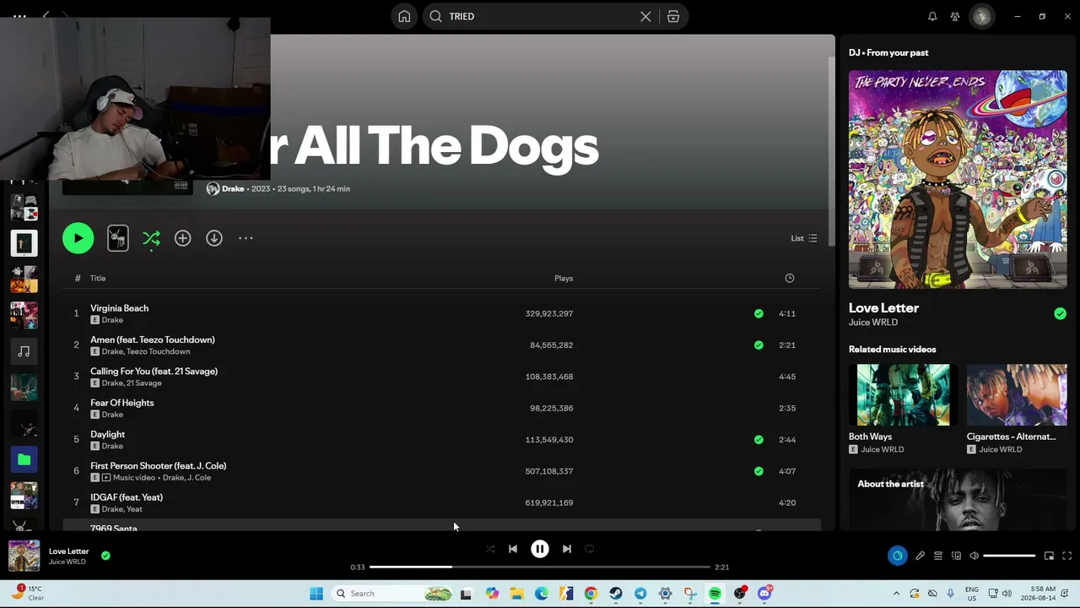1080x608 pixels.
Task: Open the green folder in library sidebar
Action: [24, 459]
